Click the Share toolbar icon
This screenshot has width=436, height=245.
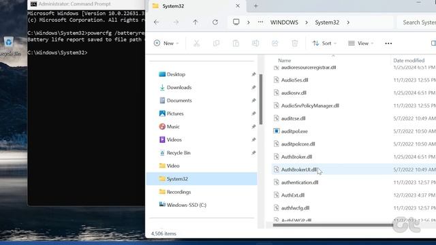[x=275, y=44]
